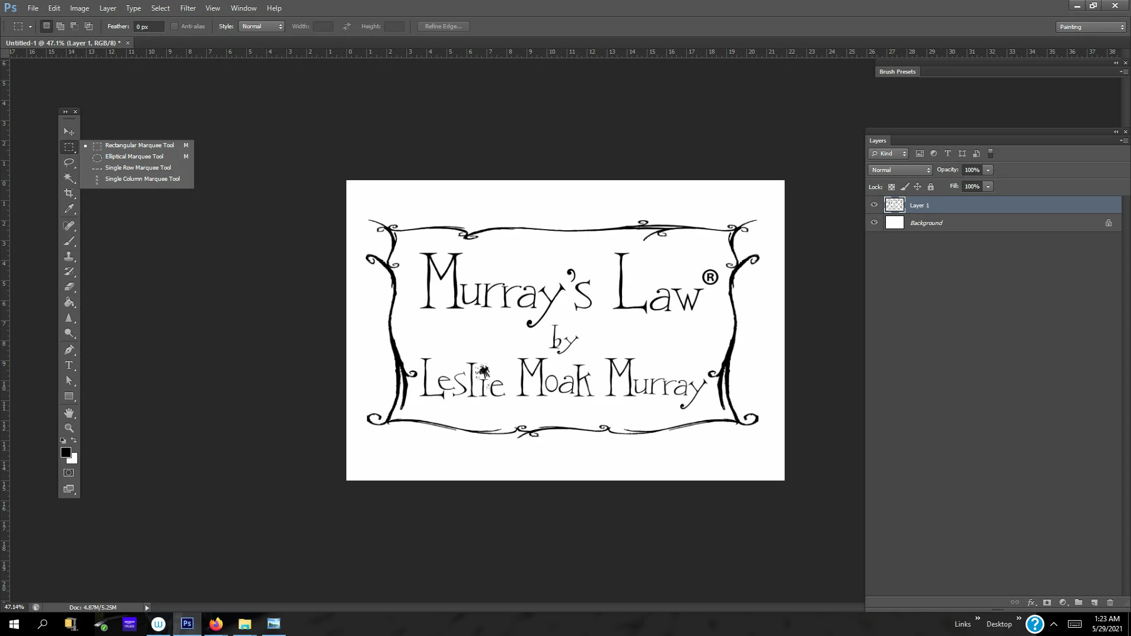Select the Horizontal Type tool

[x=69, y=365]
